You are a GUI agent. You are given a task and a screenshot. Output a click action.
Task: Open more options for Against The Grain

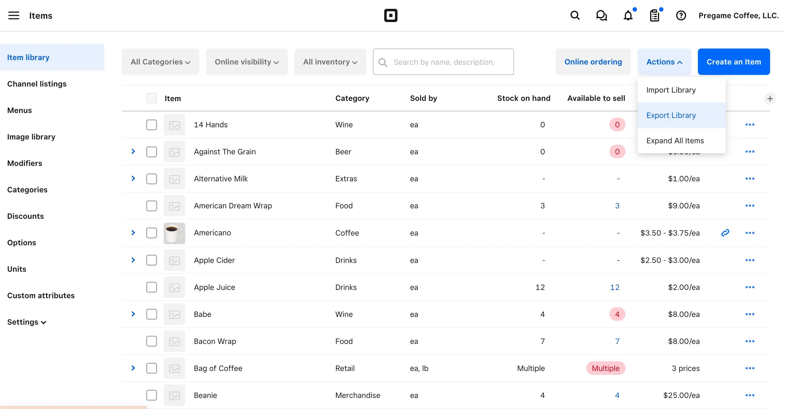[750, 152]
